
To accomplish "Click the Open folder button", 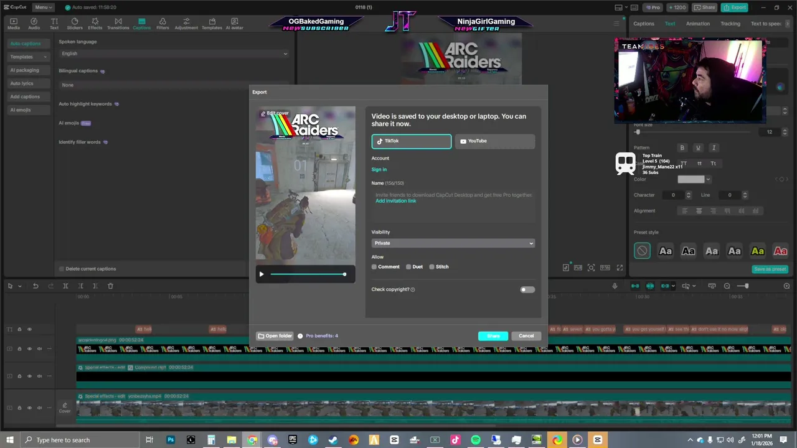I will (x=275, y=336).
